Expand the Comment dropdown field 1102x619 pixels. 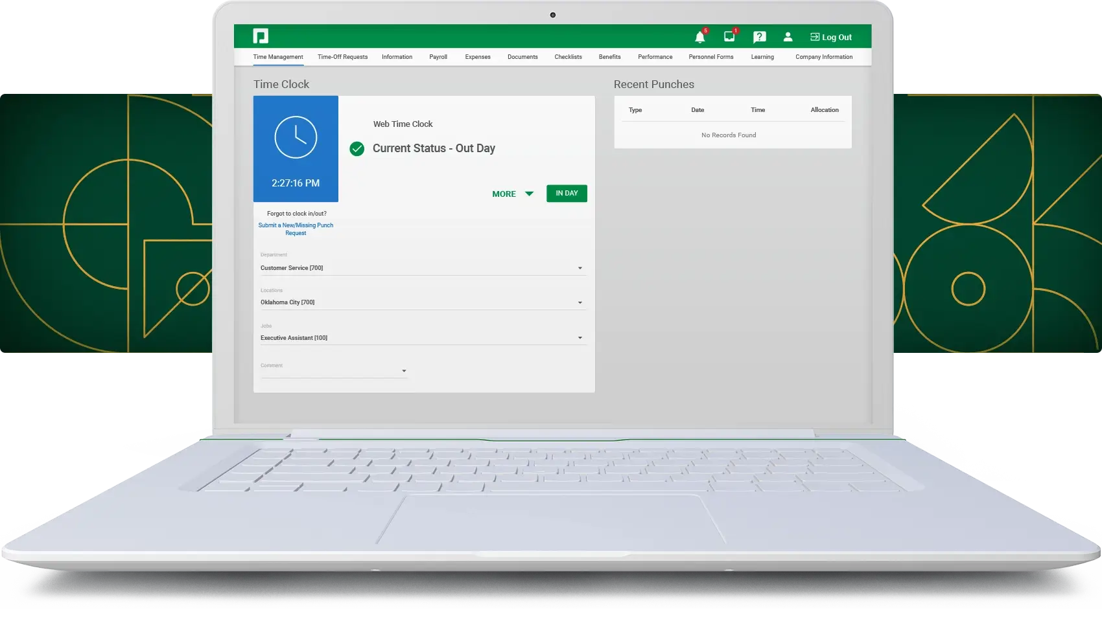[334, 371]
